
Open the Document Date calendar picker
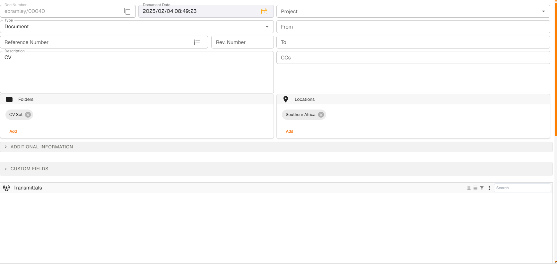coord(264,11)
